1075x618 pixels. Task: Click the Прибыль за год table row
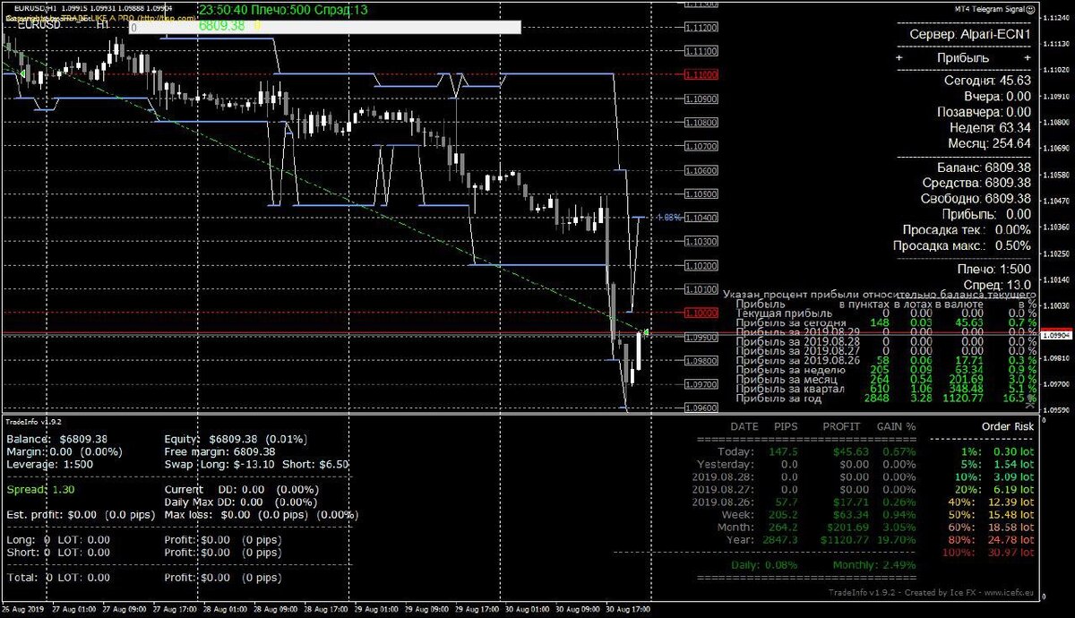[885, 398]
